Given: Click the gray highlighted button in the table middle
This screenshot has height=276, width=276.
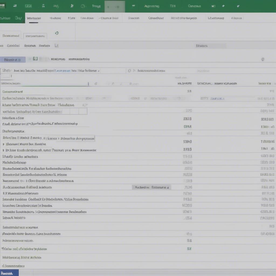Looking at the screenshot, I should point(151,188).
